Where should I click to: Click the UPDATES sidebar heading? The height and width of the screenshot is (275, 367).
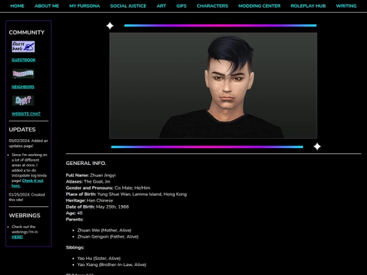click(x=22, y=130)
